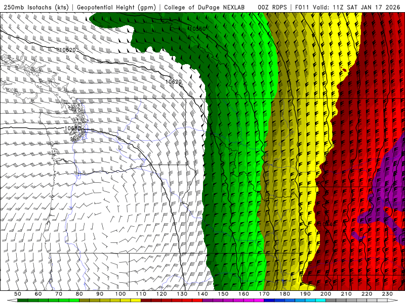Pick the dark green swatch starting at 50
This screenshot has height=303, width=405.
pos(23,300)
